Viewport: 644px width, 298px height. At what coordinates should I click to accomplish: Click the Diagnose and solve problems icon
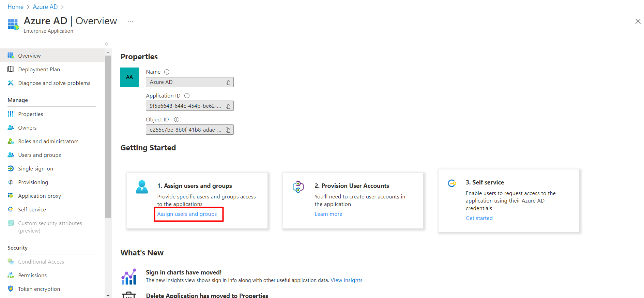tap(11, 83)
